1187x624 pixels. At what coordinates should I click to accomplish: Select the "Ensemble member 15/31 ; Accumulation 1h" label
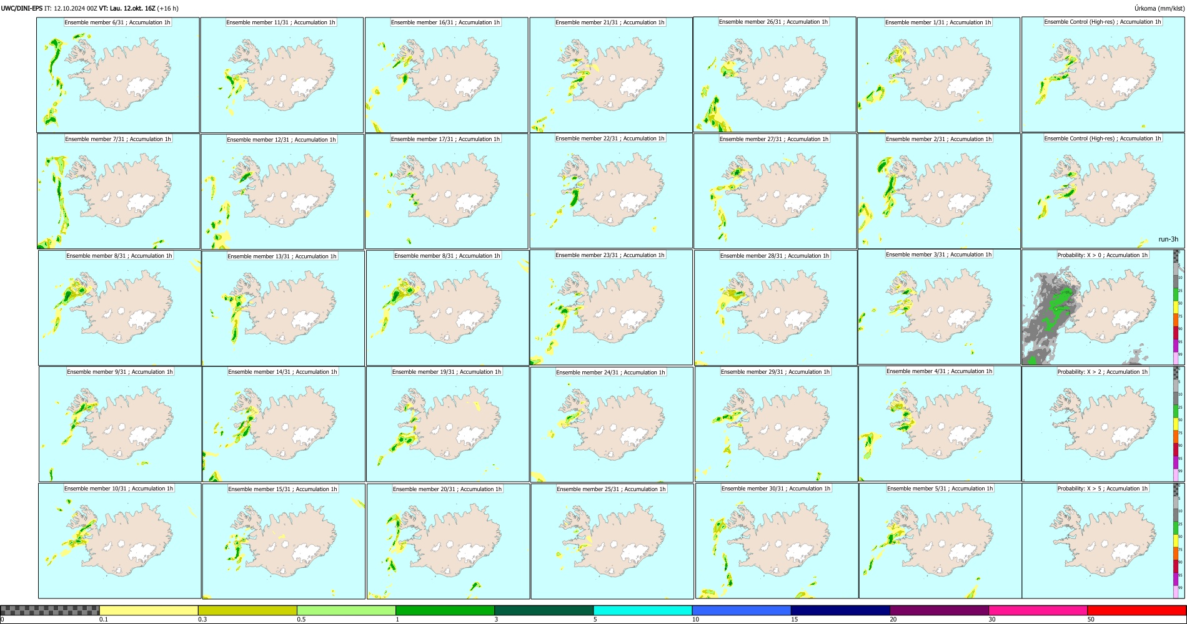pos(282,489)
